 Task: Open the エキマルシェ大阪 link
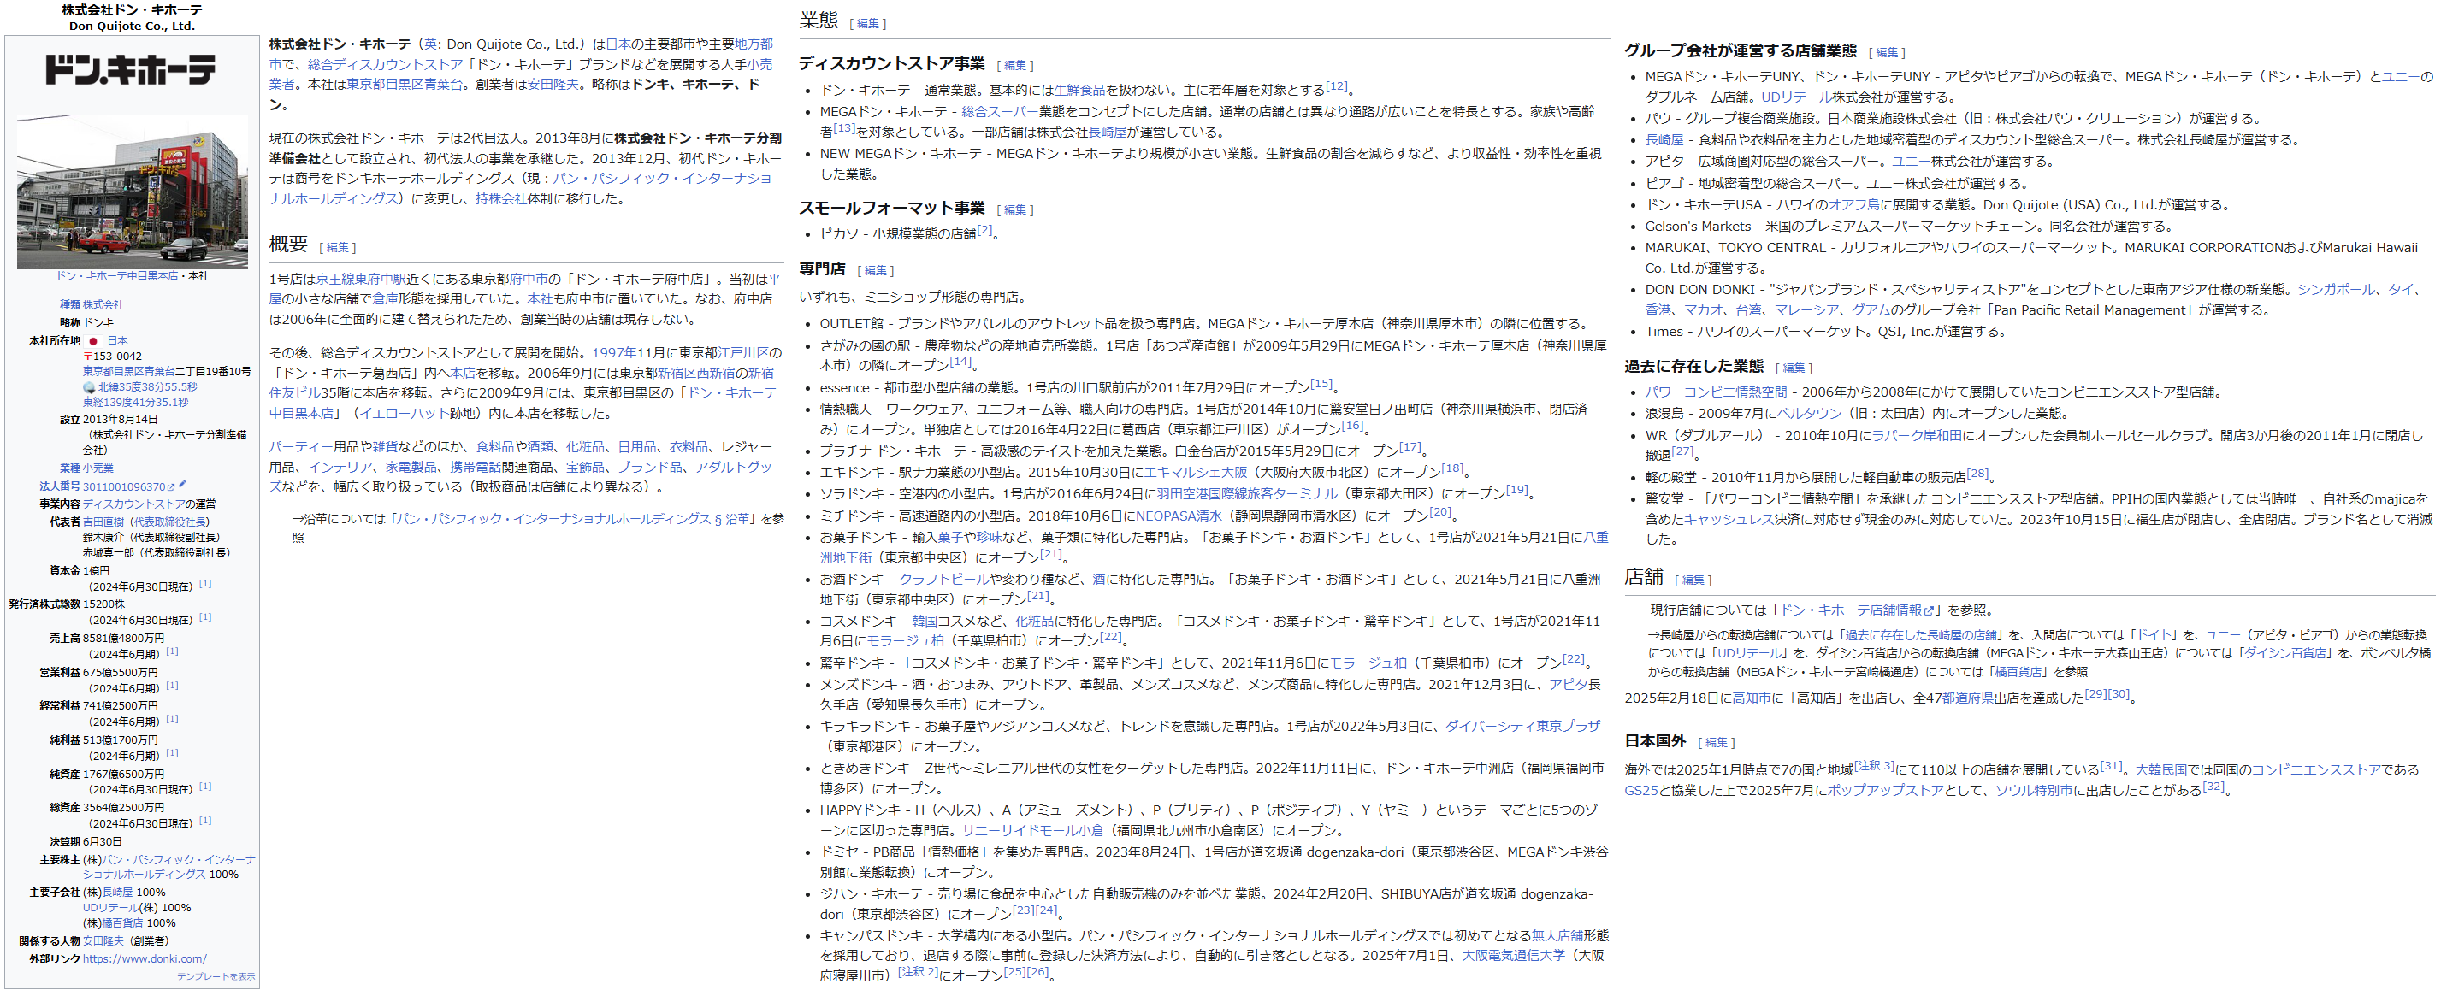pos(1195,473)
